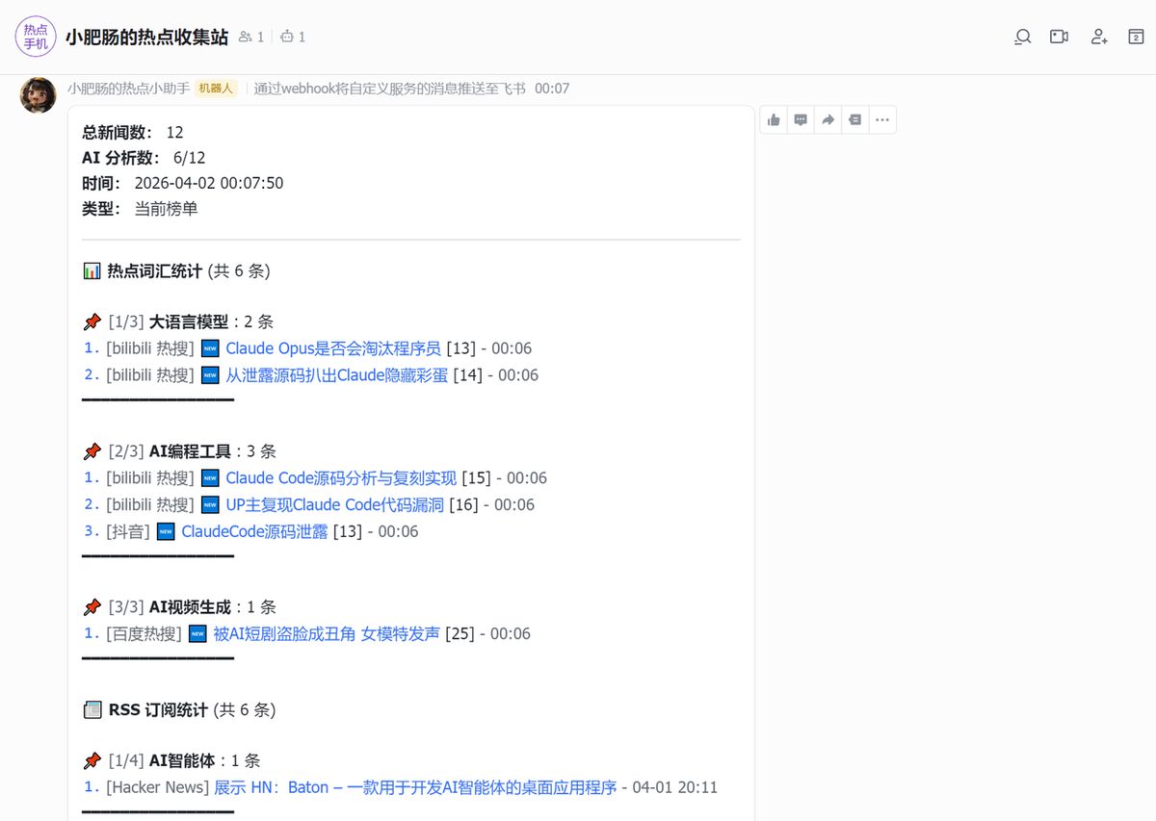Open link UP主复现Claude Code代码漏洞
1156x821 pixels.
click(333, 505)
